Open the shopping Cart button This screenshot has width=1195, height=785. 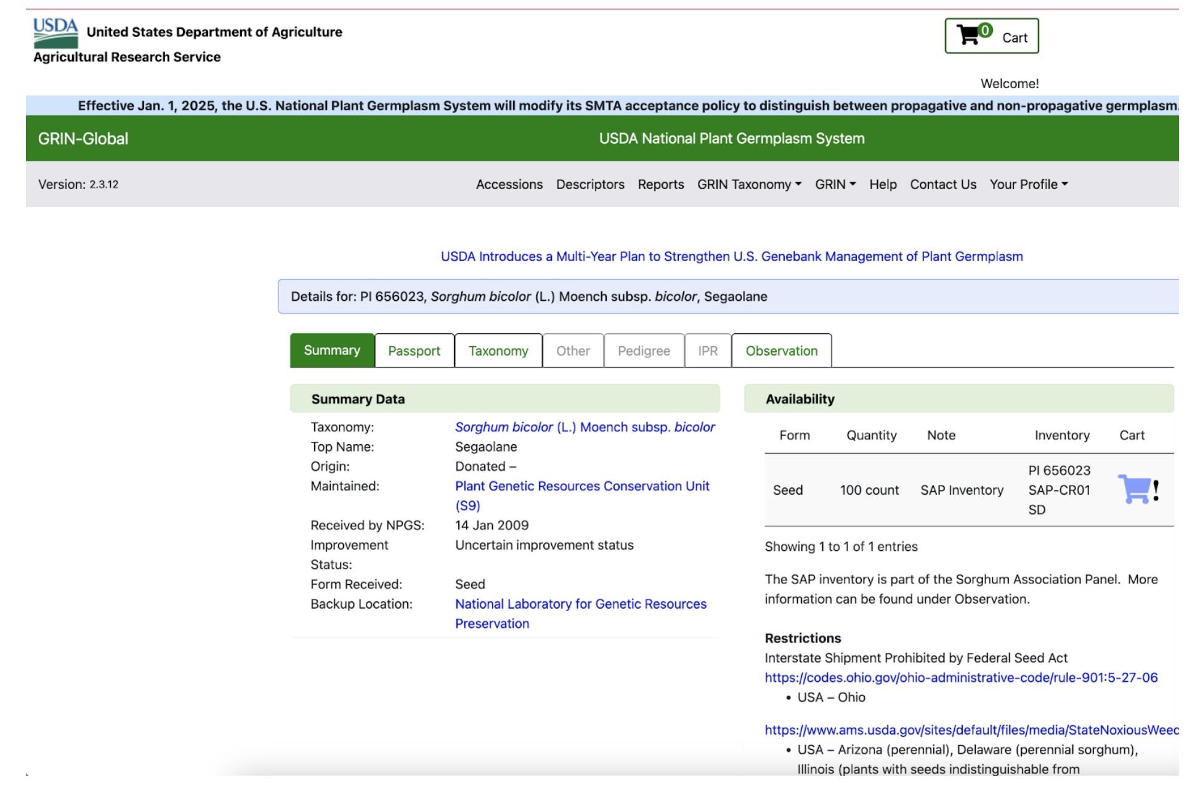click(x=991, y=36)
